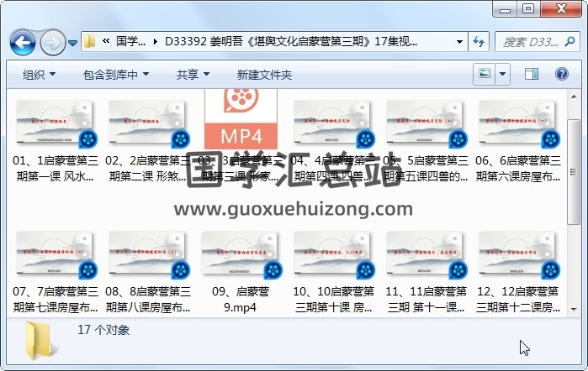588x371 pixels.
Task: Click the scrollbar up arrow
Action: point(574,97)
